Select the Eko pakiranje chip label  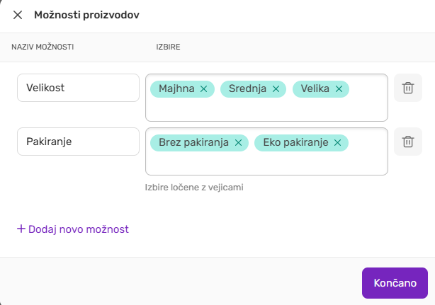(295, 142)
